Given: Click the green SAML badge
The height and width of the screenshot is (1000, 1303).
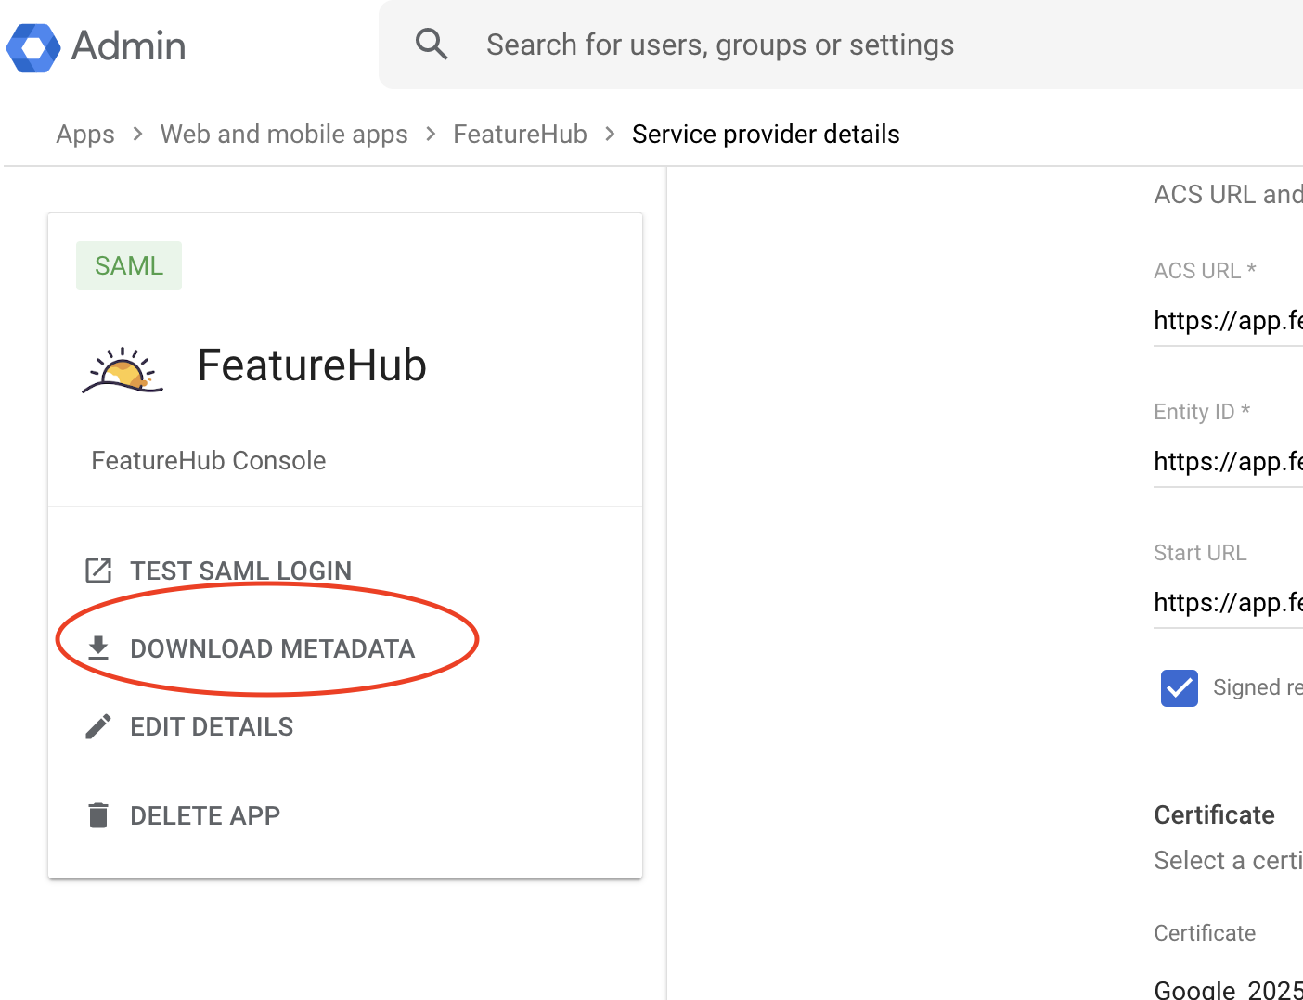Looking at the screenshot, I should pyautogui.click(x=129, y=266).
